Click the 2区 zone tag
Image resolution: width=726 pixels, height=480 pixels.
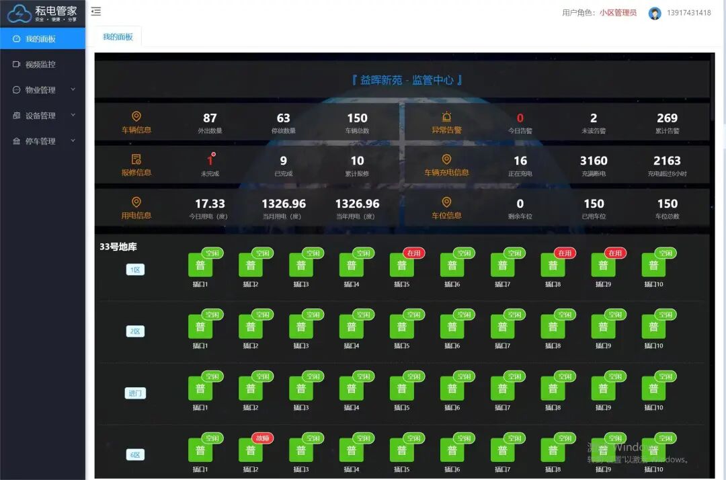coord(135,331)
